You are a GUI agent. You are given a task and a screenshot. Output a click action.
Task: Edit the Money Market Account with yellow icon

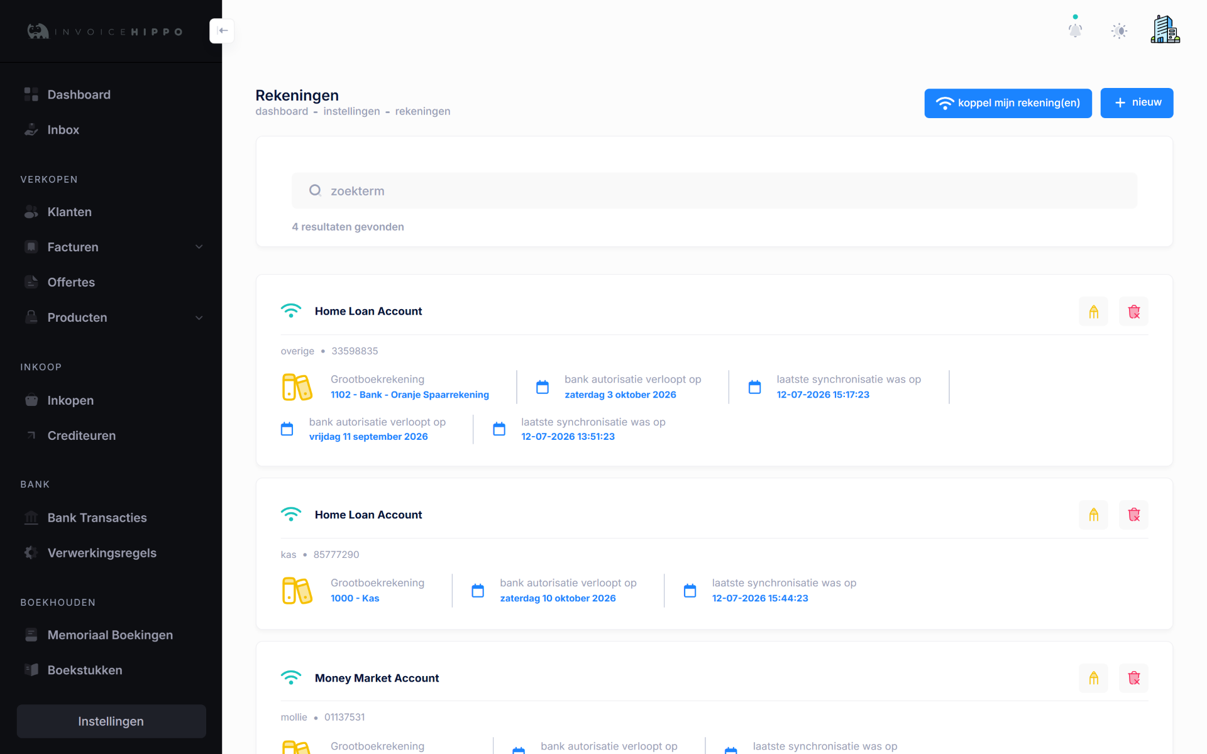1093,678
